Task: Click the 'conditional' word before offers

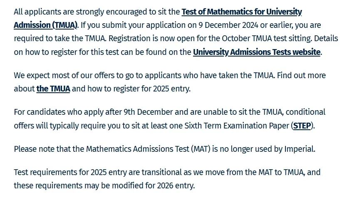Action: [x=305, y=112]
